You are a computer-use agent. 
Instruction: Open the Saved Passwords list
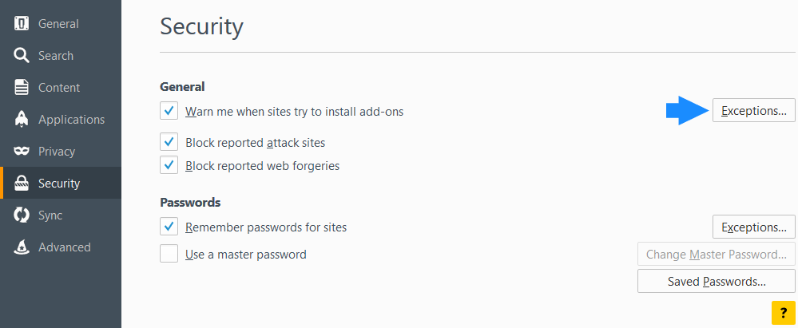point(717,281)
